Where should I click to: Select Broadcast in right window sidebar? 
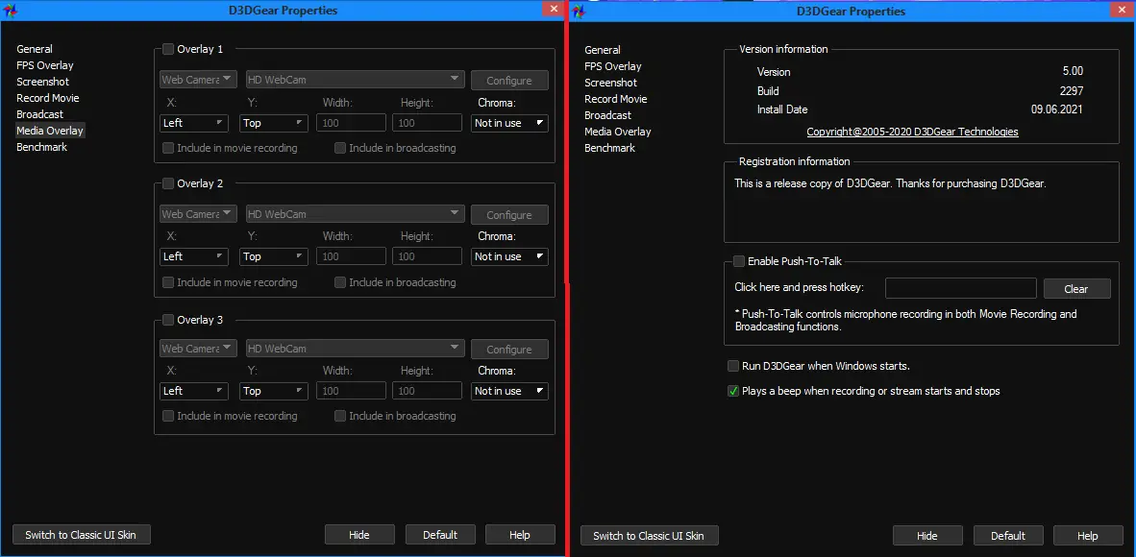click(607, 115)
